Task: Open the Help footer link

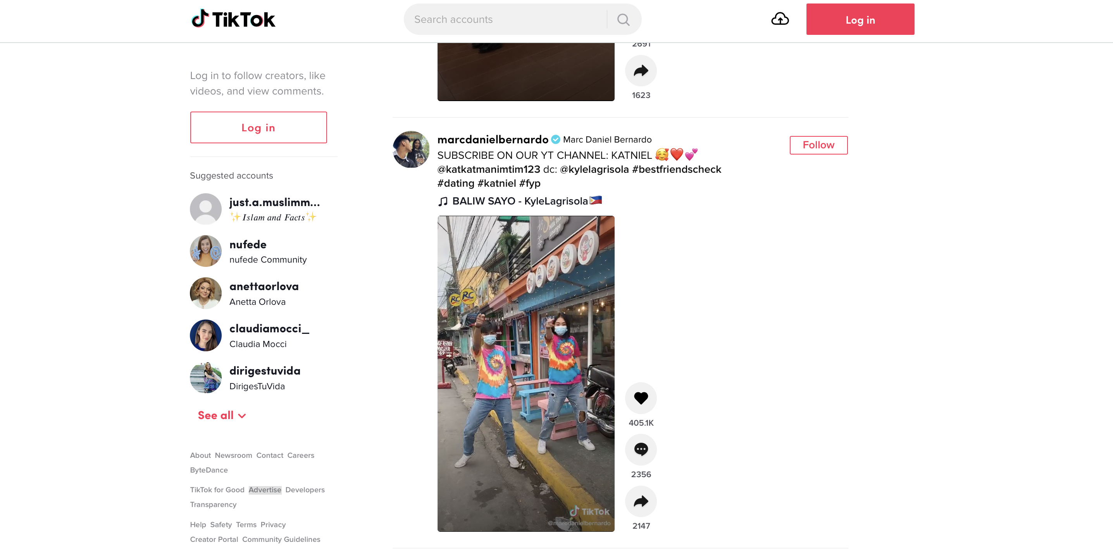Action: (198, 525)
